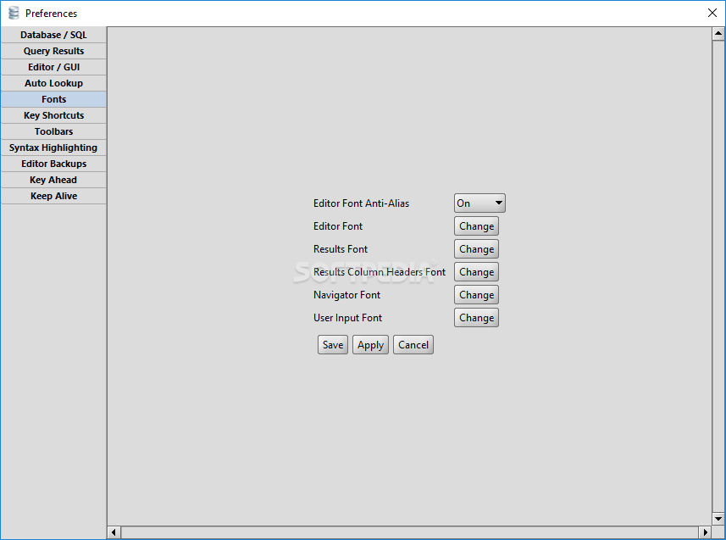Expand the Editor Font Anti-Alias dropdown

(479, 203)
